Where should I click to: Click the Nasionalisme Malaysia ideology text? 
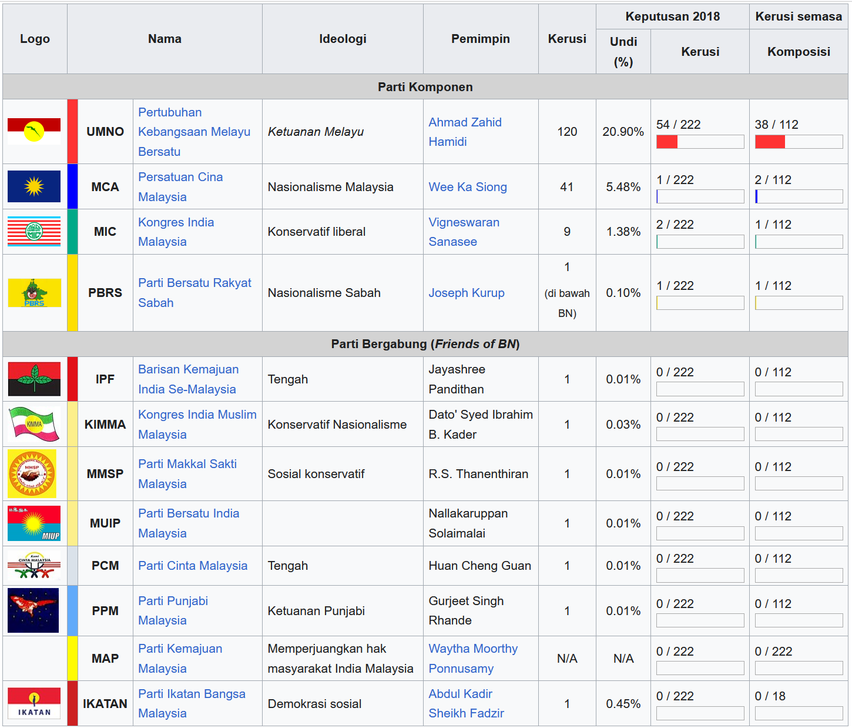click(330, 187)
